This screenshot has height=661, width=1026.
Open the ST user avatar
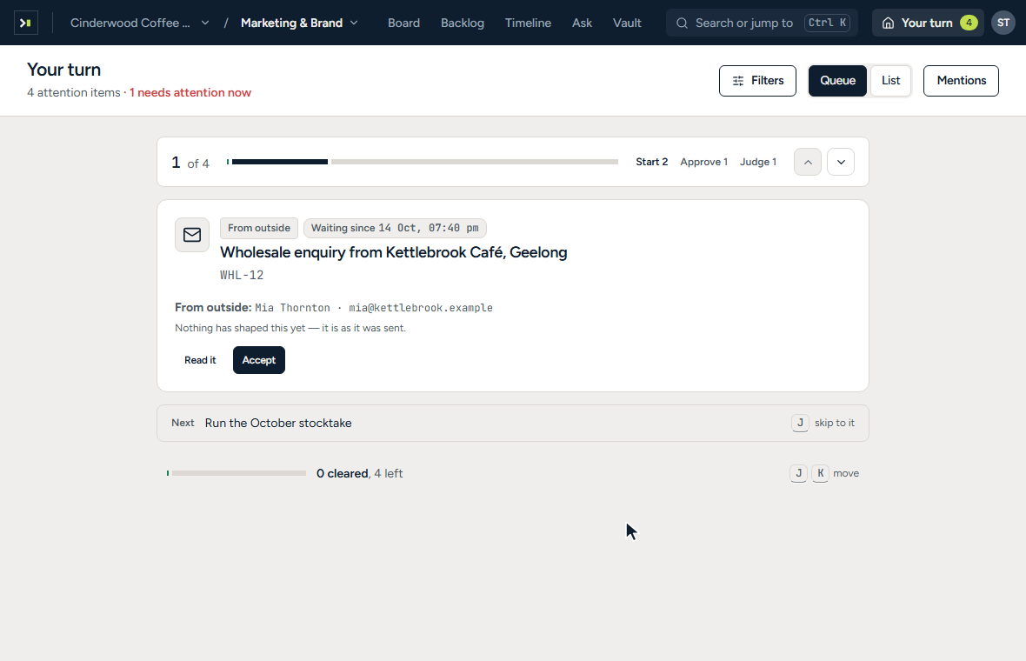pyautogui.click(x=1003, y=23)
